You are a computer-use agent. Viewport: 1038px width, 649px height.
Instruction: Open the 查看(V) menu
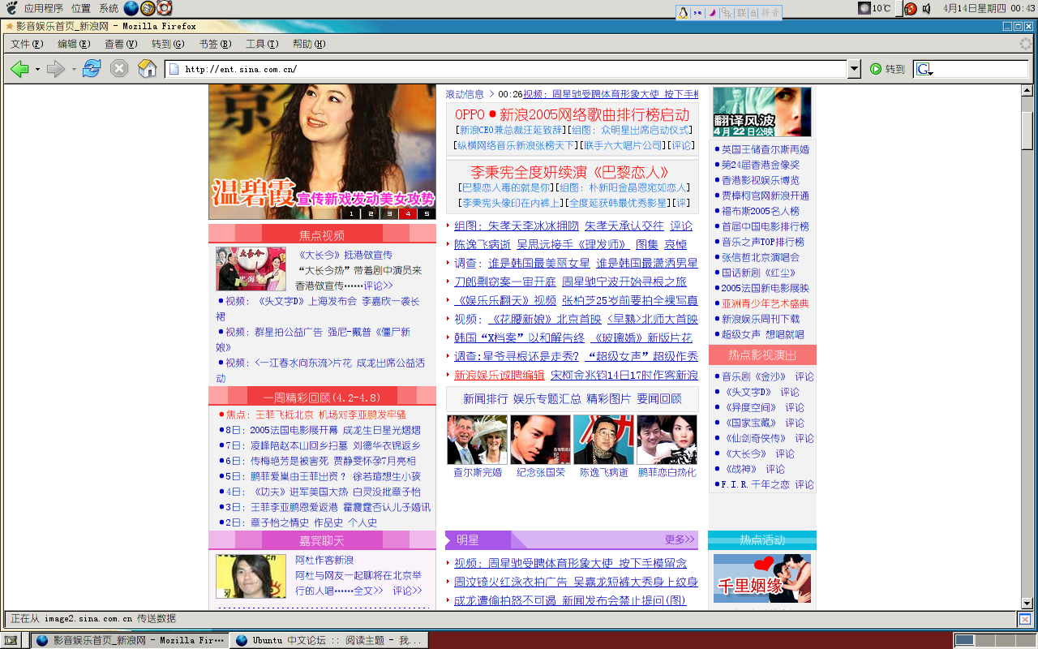click(x=121, y=44)
